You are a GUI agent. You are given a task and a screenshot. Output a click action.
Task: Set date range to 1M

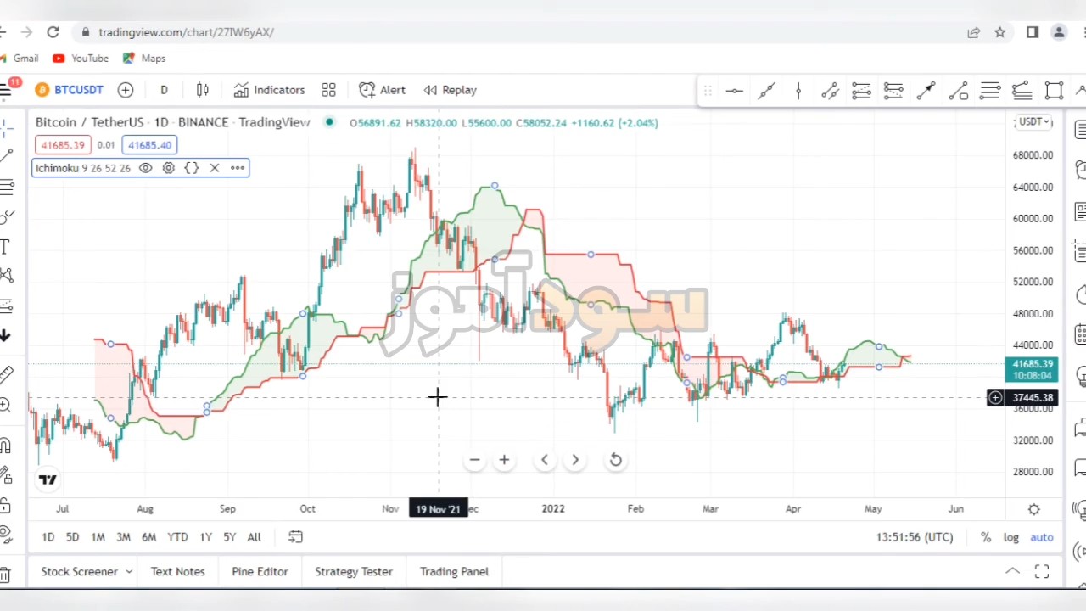coord(98,537)
